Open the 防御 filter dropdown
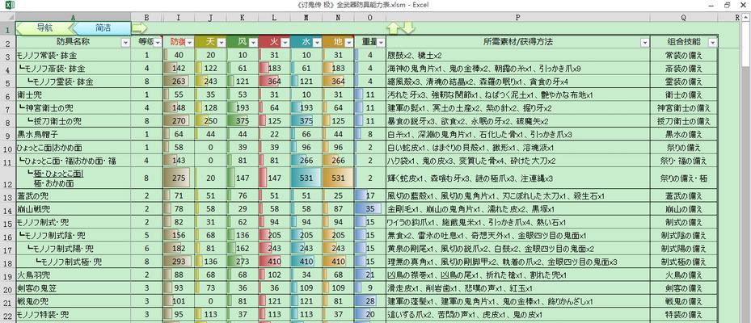This screenshot has width=751, height=323. click(190, 43)
